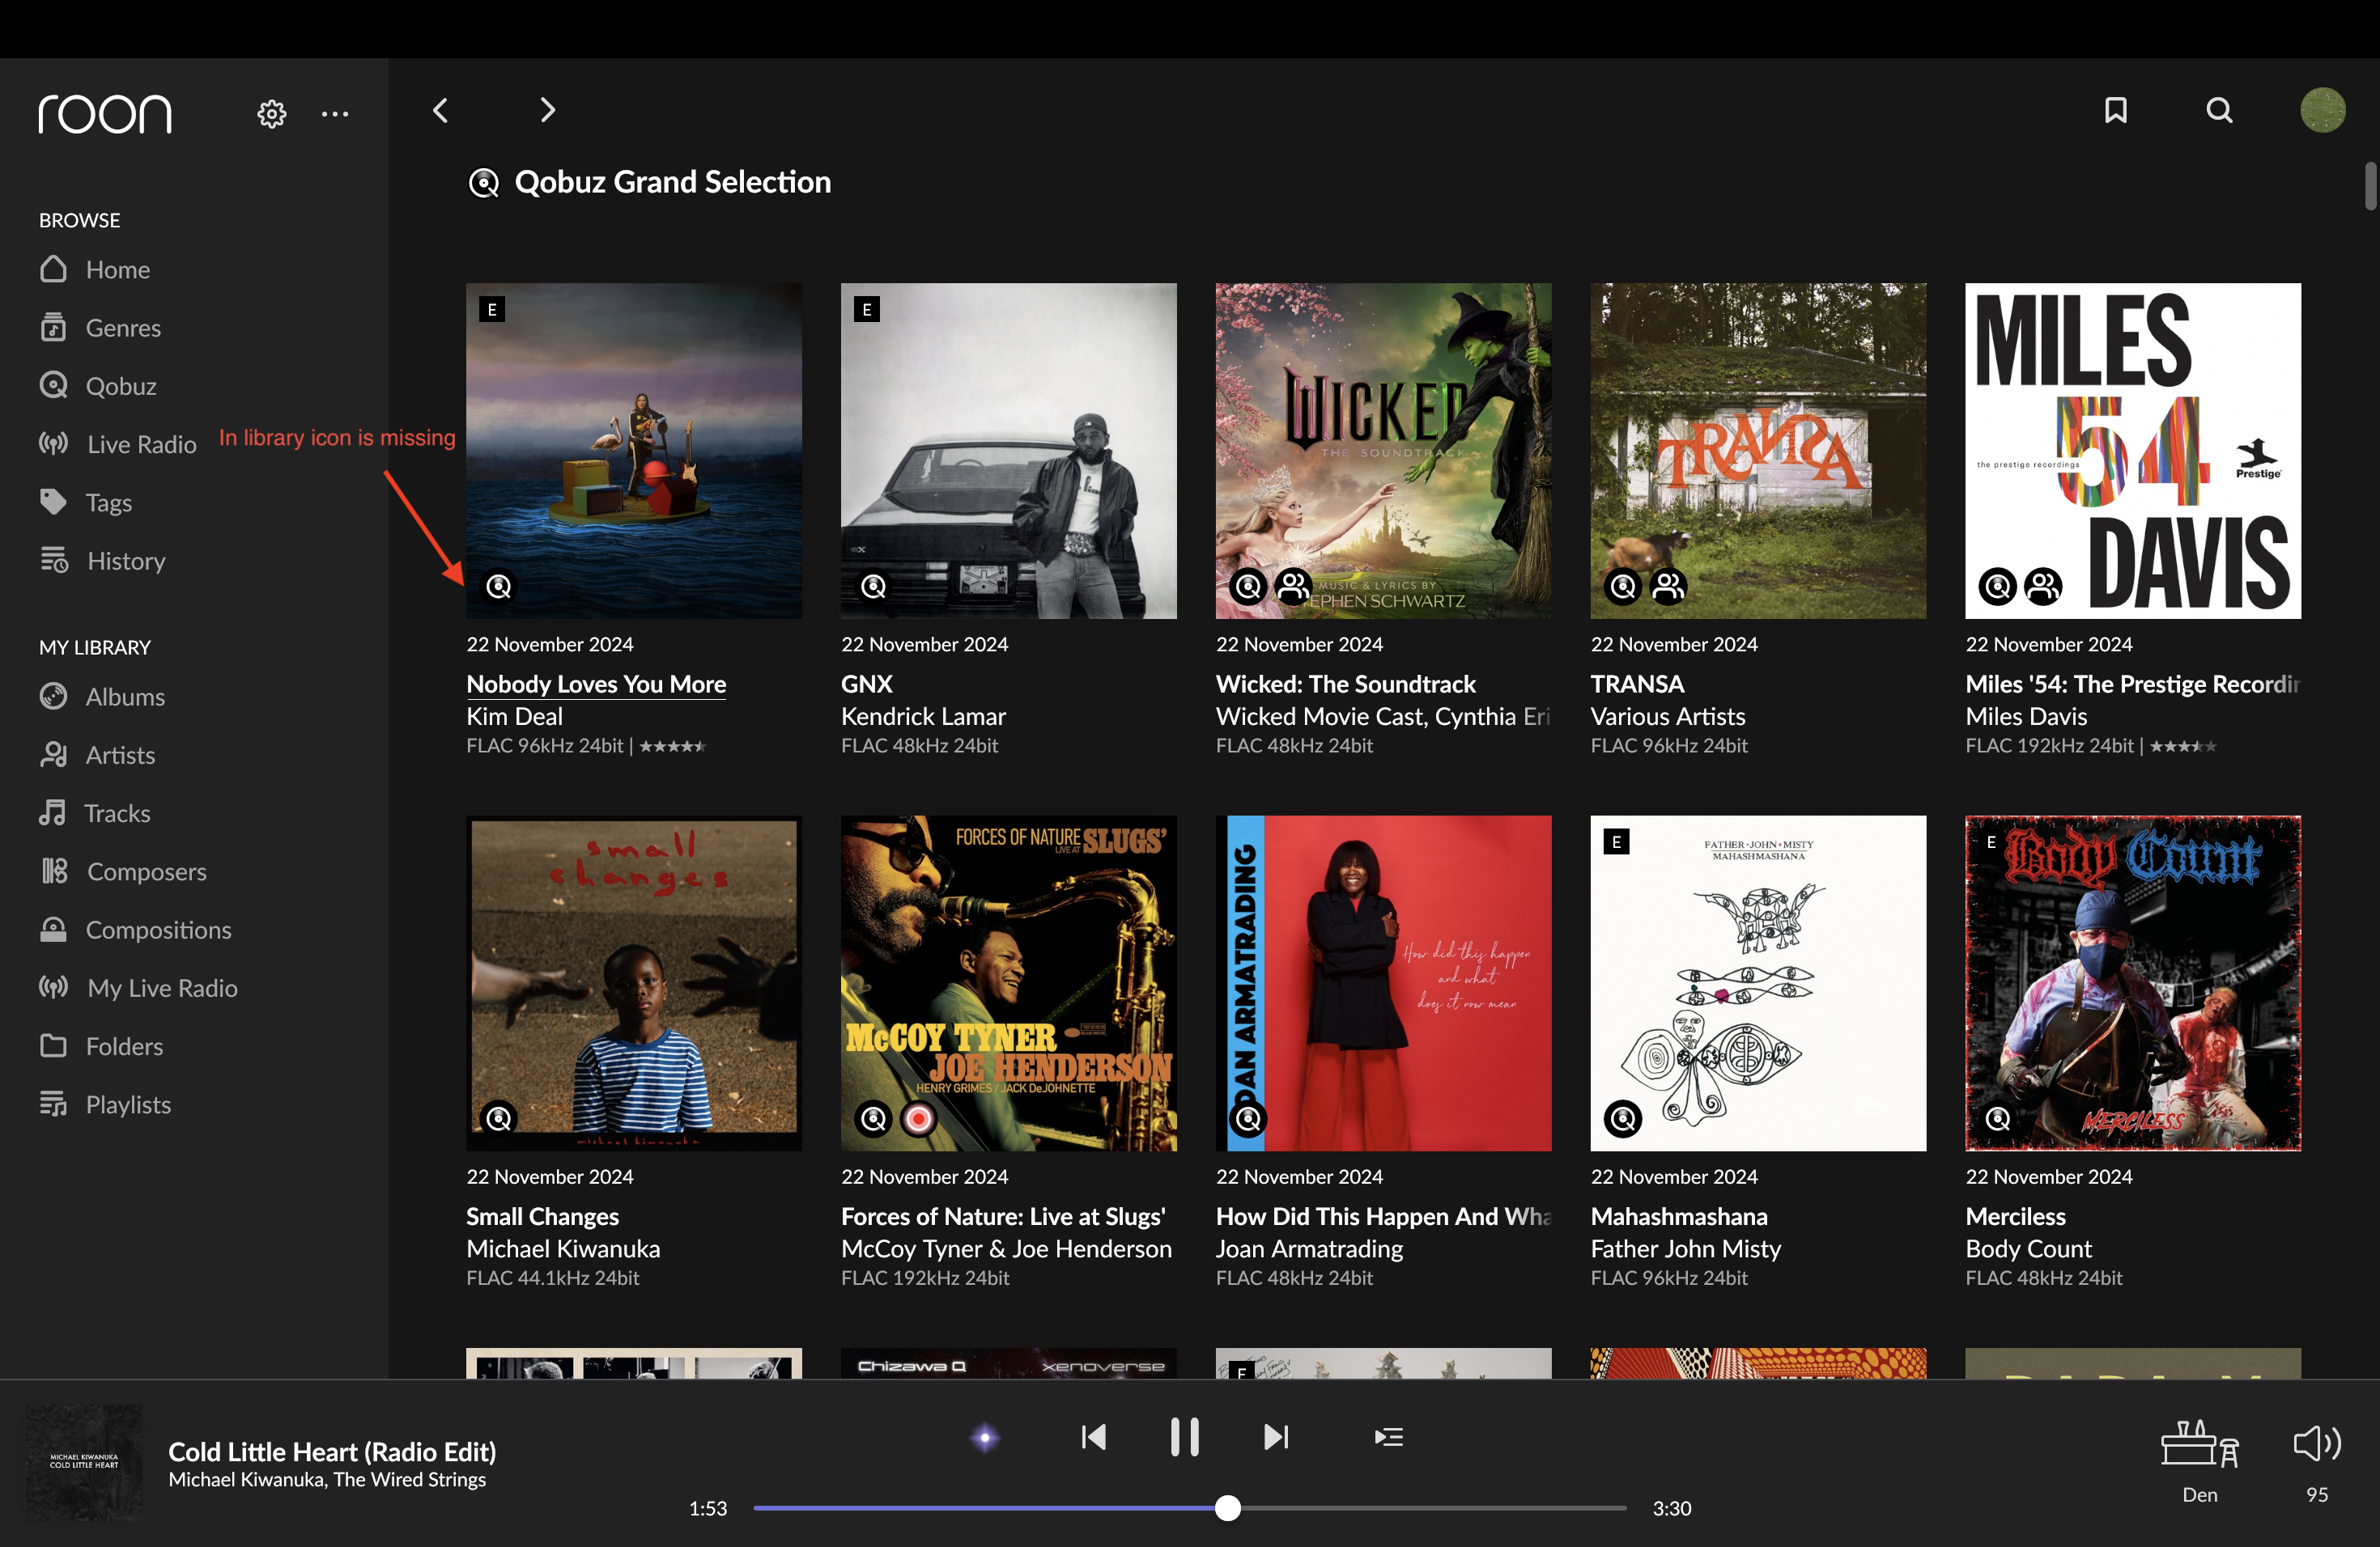Image resolution: width=2380 pixels, height=1547 pixels.
Task: Open Tags in sidebar
Action: click(x=86, y=502)
